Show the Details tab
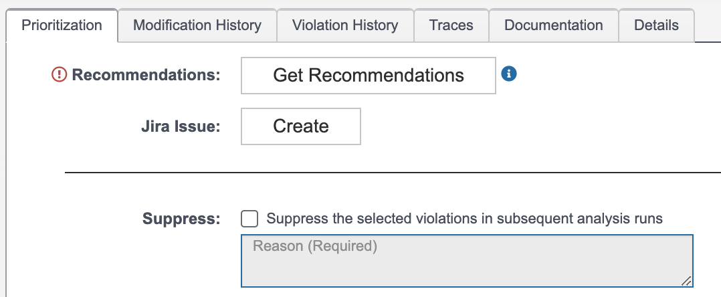The width and height of the screenshot is (721, 297). click(656, 25)
